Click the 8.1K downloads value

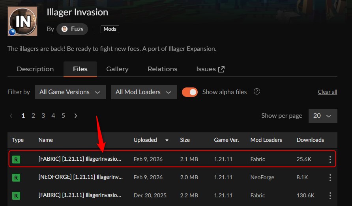click(x=302, y=177)
